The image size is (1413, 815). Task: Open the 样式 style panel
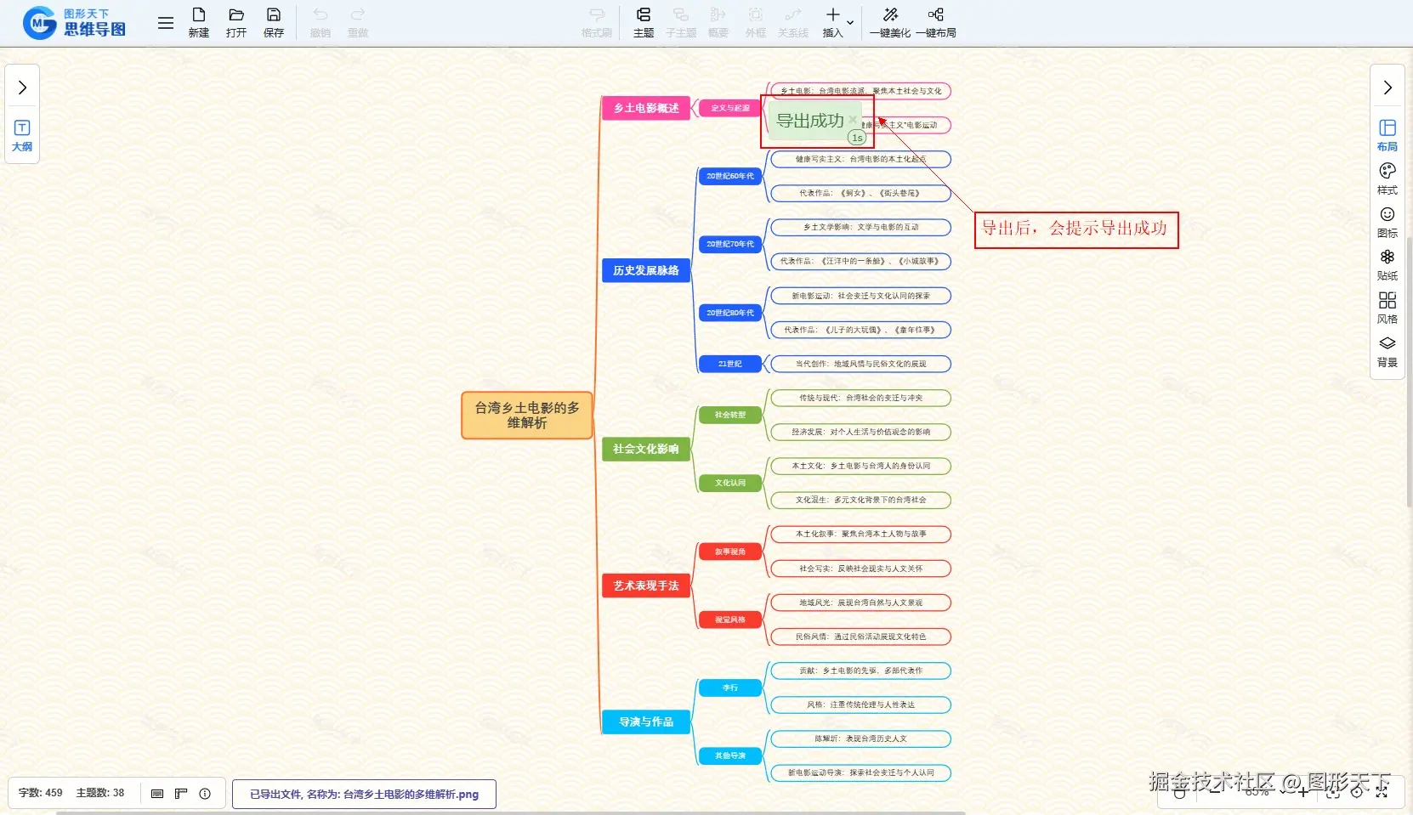pos(1387,179)
